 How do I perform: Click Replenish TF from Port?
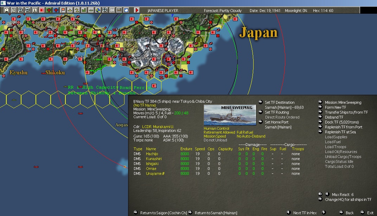click(343, 127)
